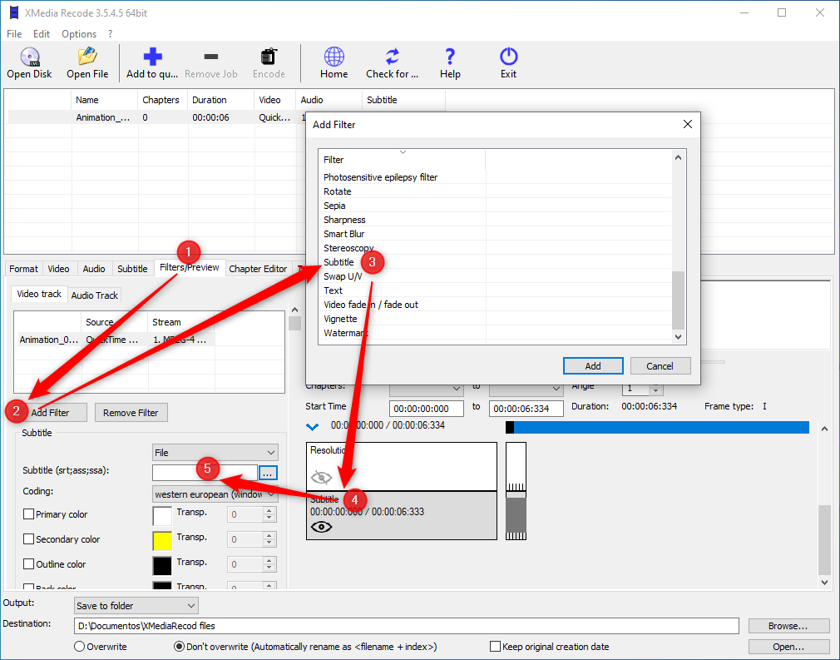Select Sharpness in the filter list
Viewport: 840px width, 660px height.
click(344, 220)
